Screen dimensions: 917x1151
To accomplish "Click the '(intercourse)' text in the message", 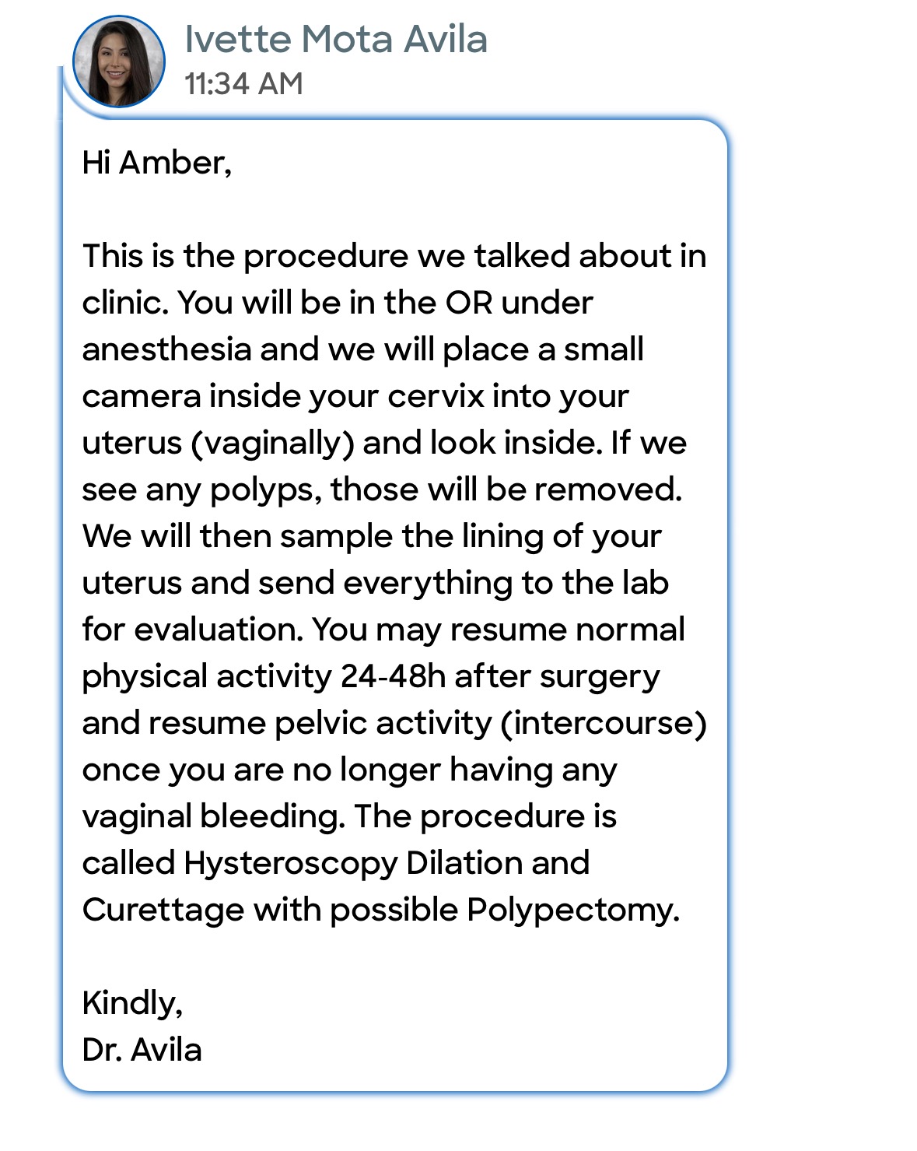I will [x=604, y=724].
